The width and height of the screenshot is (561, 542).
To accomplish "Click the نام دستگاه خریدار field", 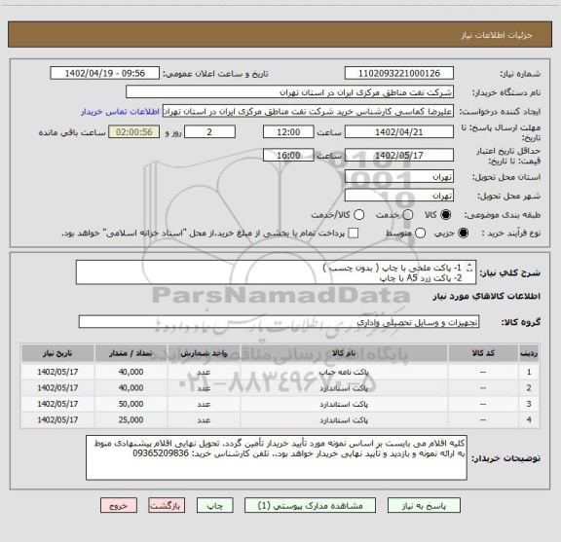I will (290, 92).
